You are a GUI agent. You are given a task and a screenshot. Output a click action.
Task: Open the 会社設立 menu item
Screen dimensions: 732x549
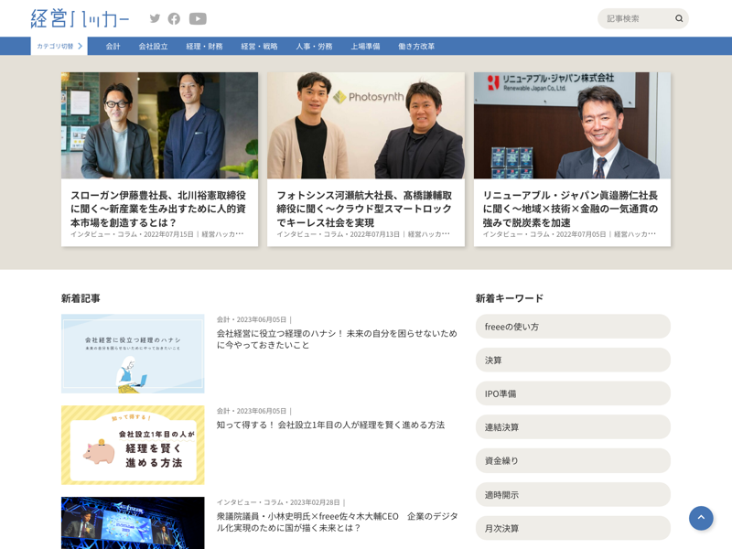point(153,47)
